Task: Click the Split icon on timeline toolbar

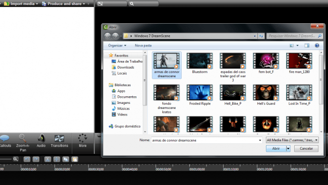Action: pos(57,159)
